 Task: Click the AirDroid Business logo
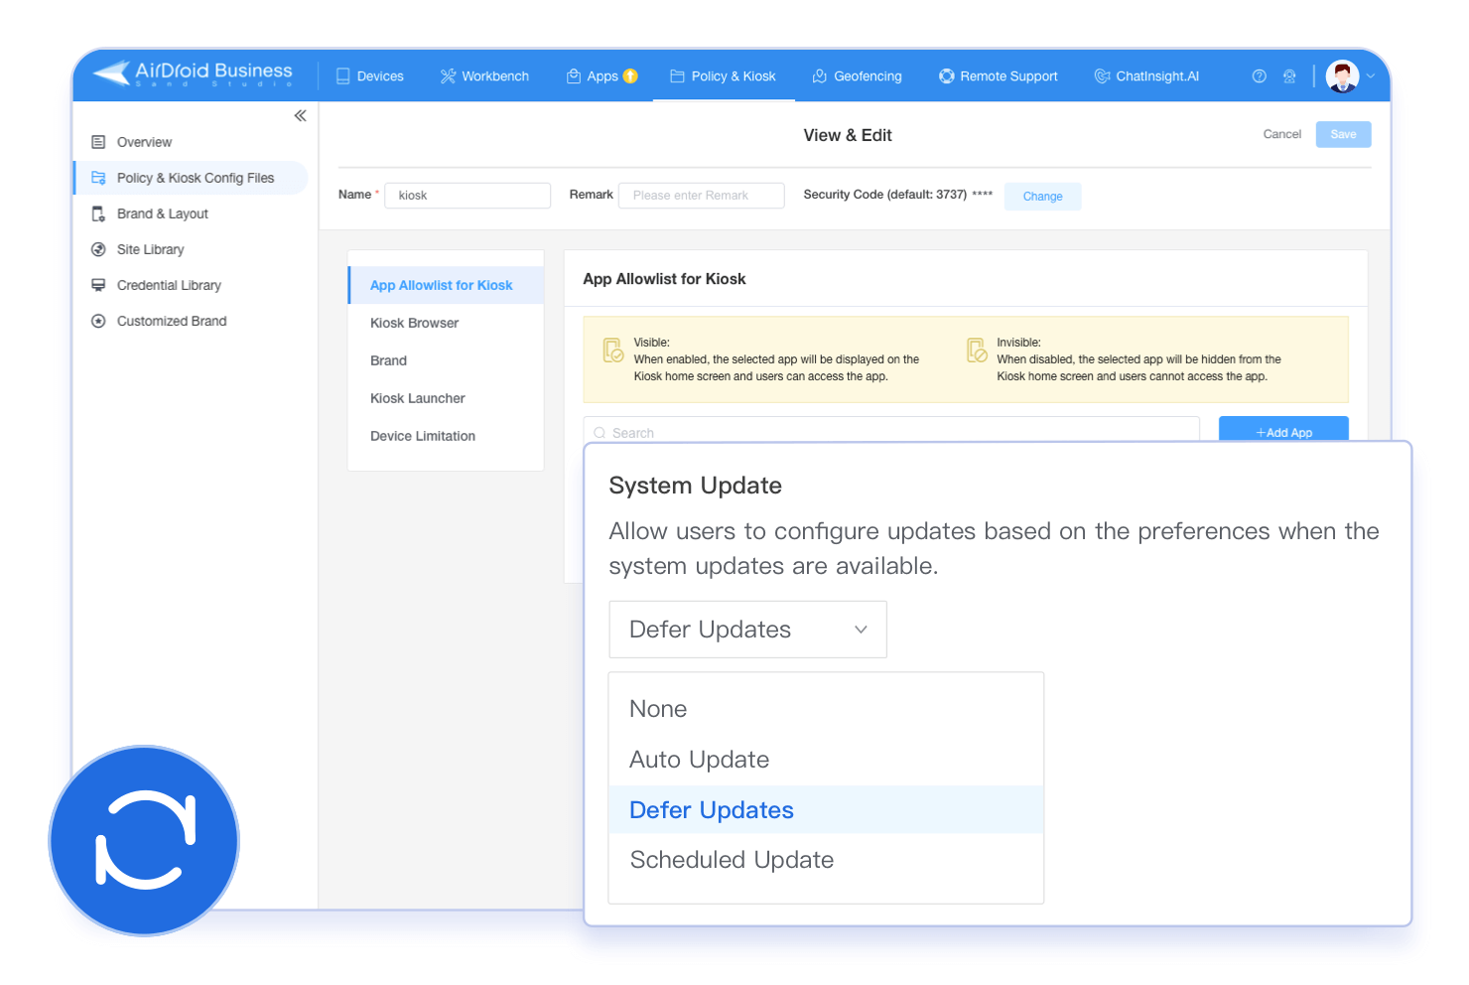tap(192, 71)
